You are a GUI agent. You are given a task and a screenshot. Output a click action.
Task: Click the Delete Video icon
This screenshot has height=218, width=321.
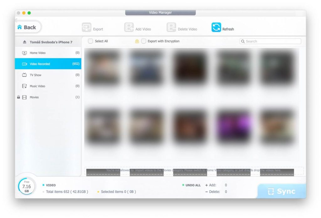point(171,28)
